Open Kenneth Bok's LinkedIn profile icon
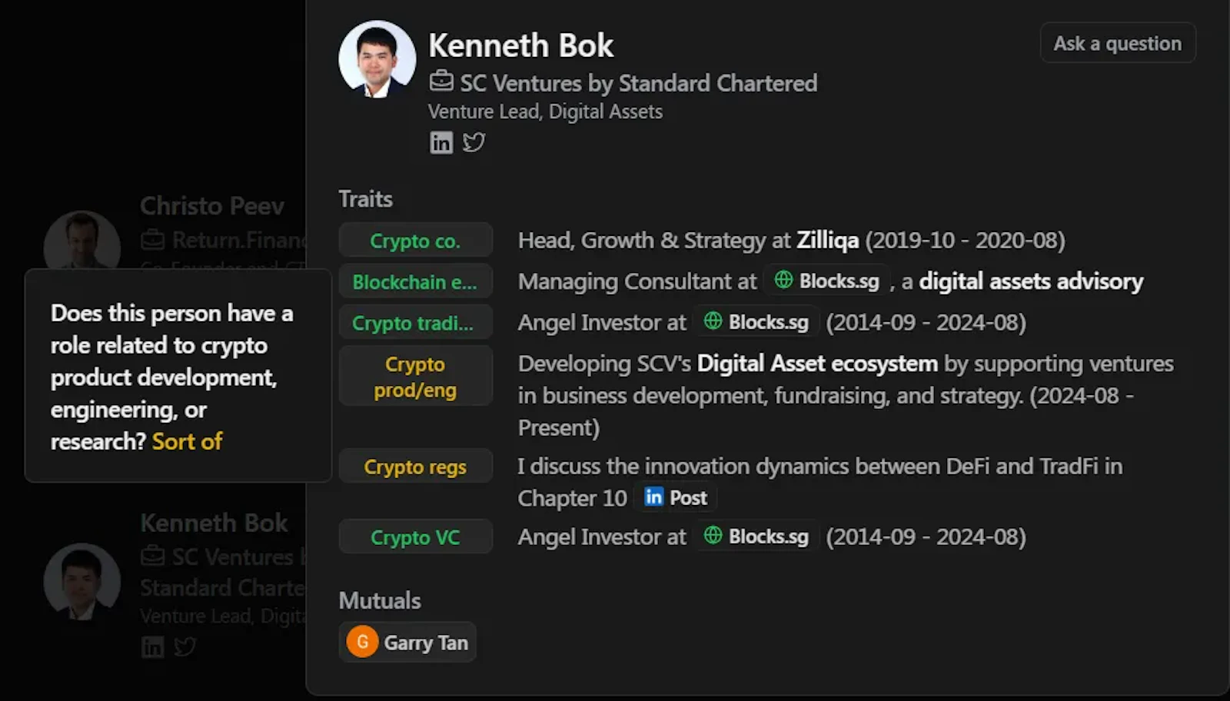1230x701 pixels. (x=441, y=142)
